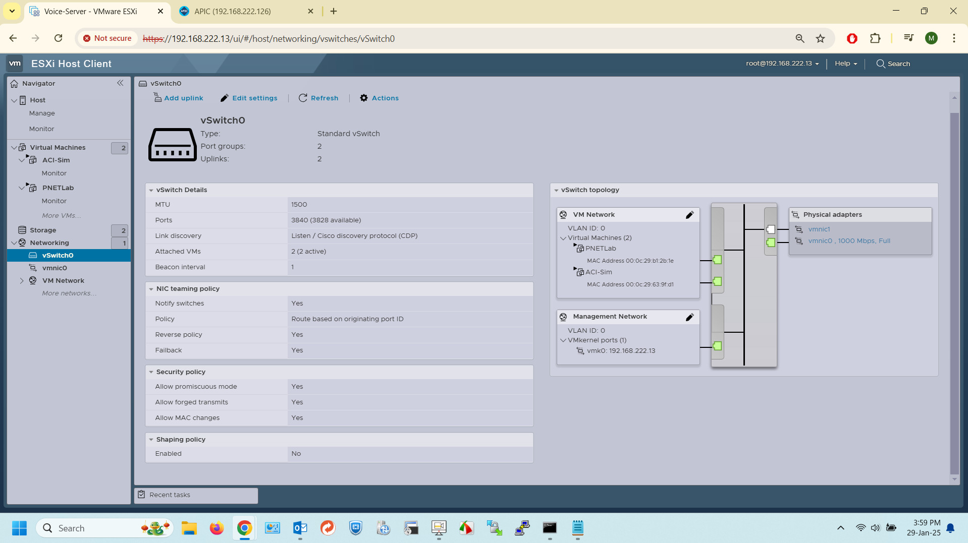The image size is (968, 543).
Task: Open the Help dropdown menu
Action: click(x=846, y=64)
